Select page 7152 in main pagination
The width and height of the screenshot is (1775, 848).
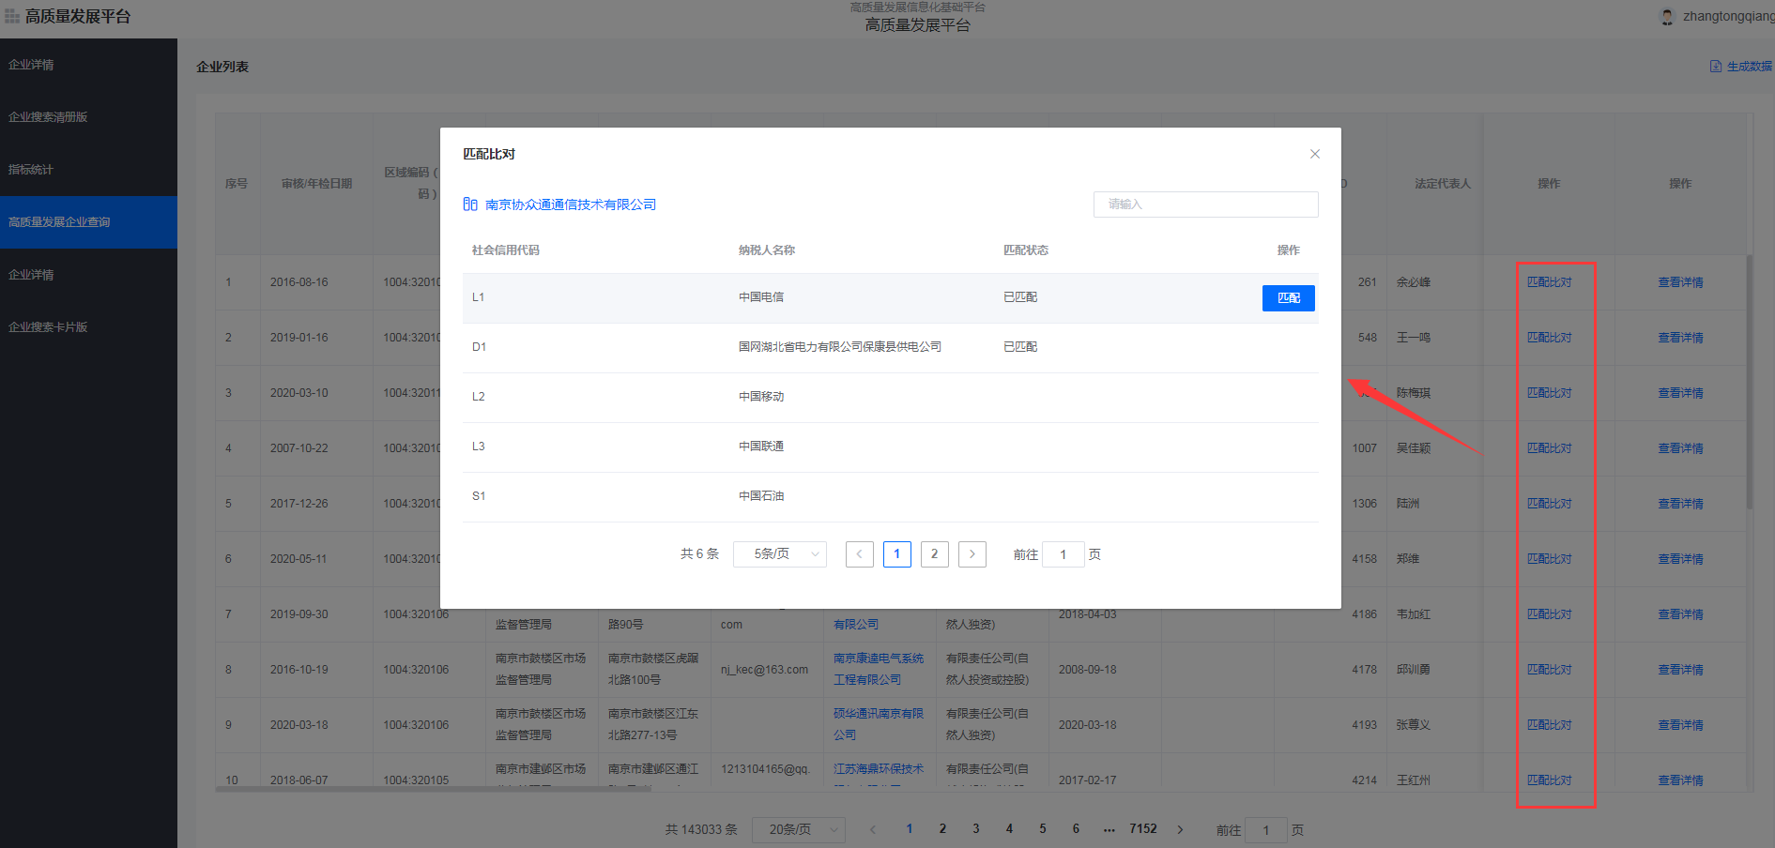1143,829
